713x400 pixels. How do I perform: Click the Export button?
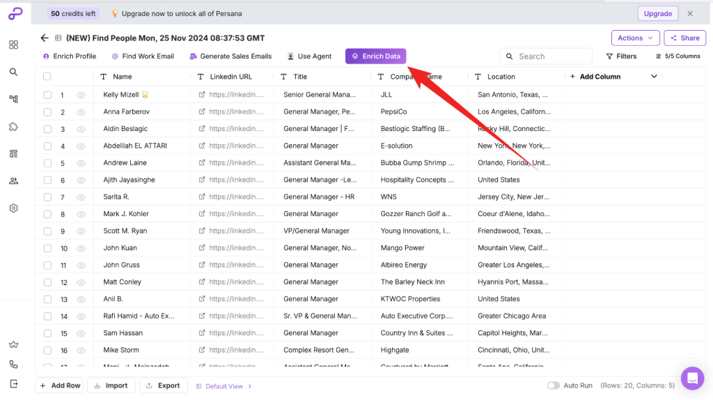click(164, 385)
